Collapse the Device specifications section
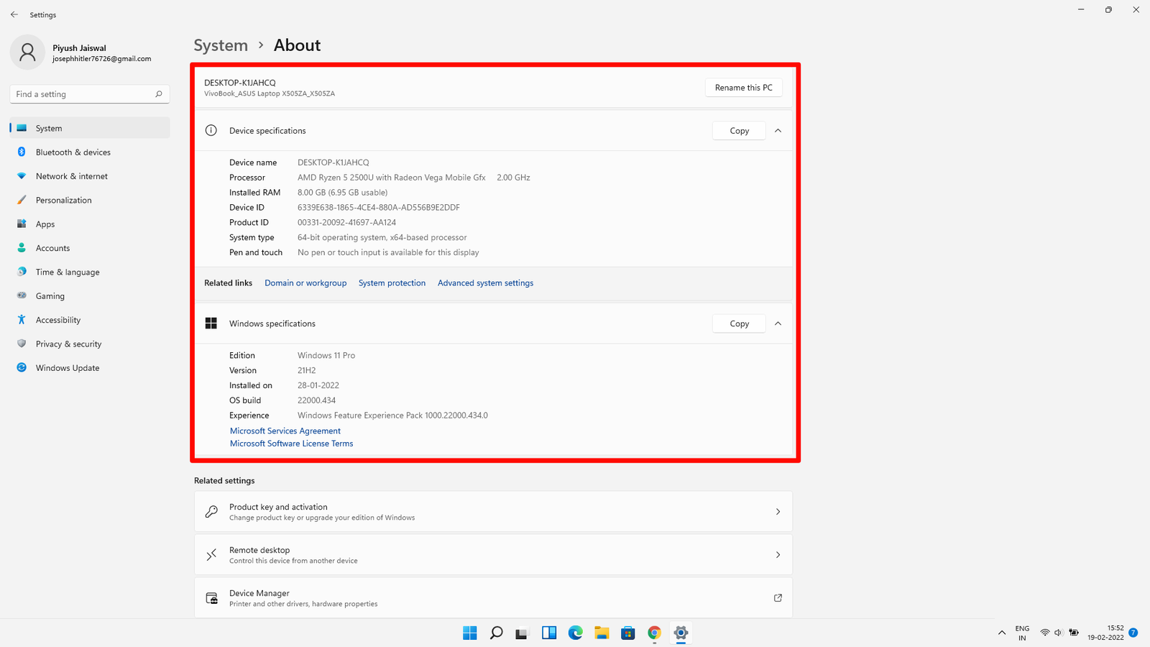This screenshot has width=1150, height=647. pos(778,130)
